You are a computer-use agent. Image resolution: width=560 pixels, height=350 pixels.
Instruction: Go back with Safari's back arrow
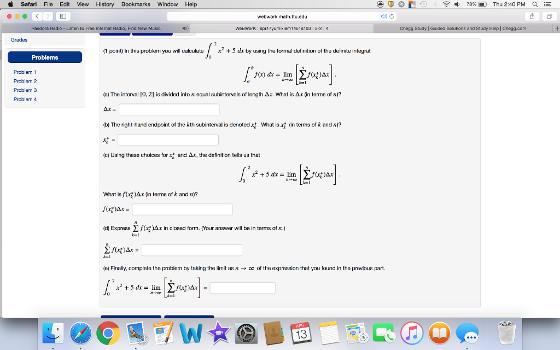click(37, 16)
